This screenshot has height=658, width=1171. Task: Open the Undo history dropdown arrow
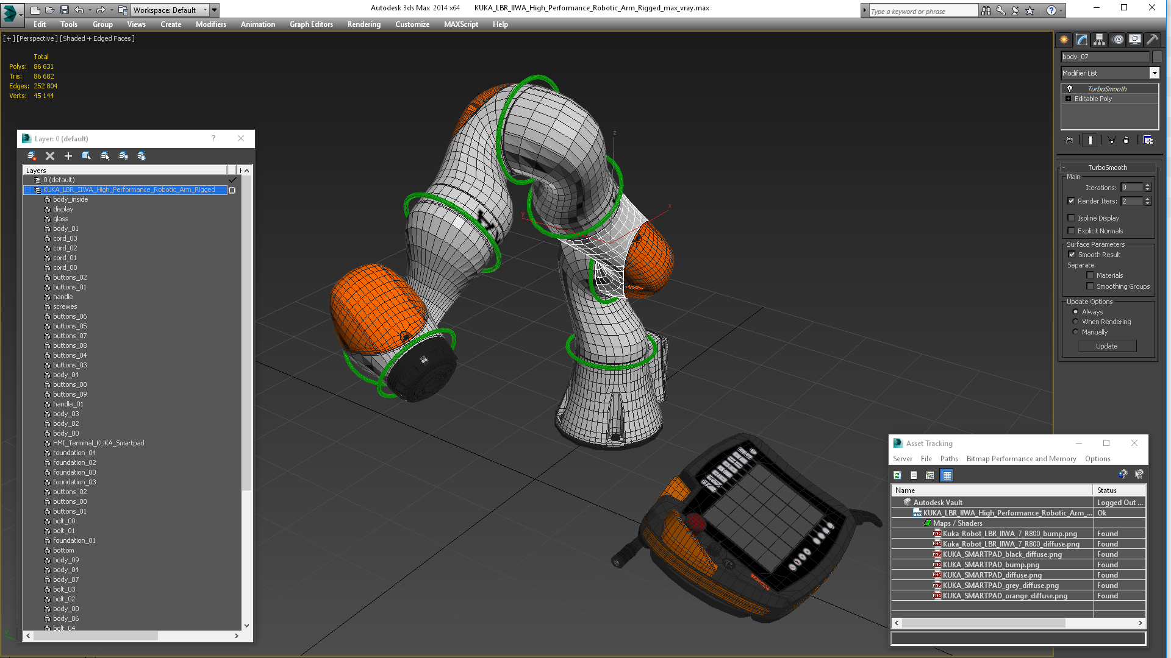click(90, 10)
